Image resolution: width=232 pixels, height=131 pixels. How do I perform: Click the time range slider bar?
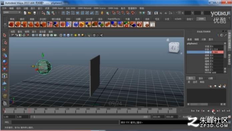pyautogui.click(x=90, y=117)
